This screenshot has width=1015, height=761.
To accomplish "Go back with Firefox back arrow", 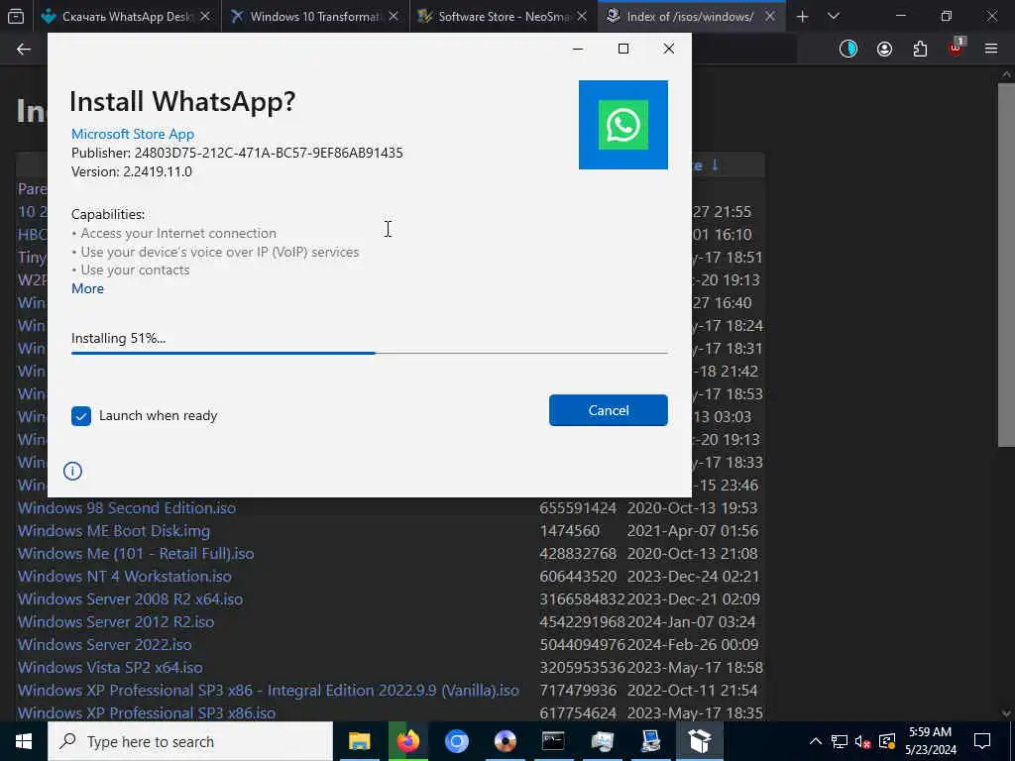I will click(24, 50).
